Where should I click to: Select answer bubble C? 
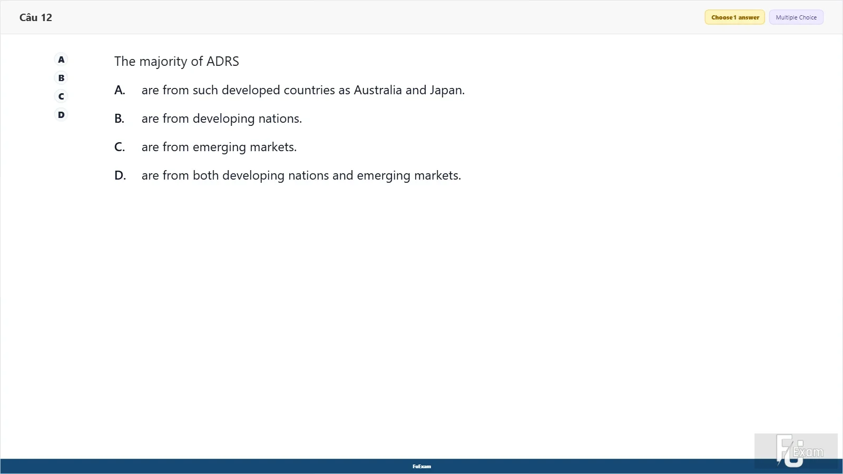pyautogui.click(x=61, y=96)
